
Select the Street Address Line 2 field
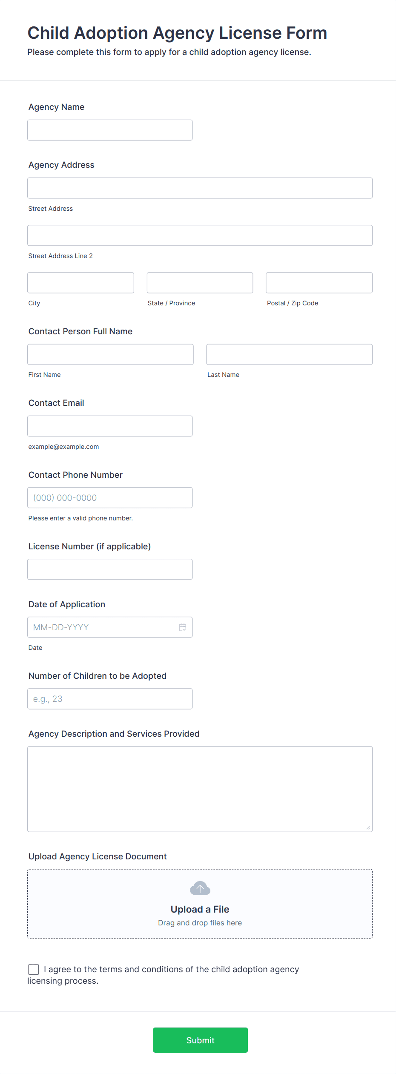point(200,235)
